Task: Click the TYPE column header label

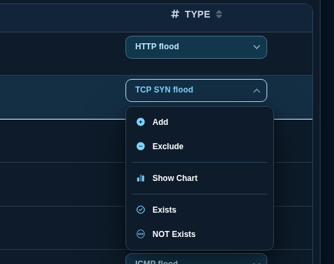Action: (x=198, y=14)
